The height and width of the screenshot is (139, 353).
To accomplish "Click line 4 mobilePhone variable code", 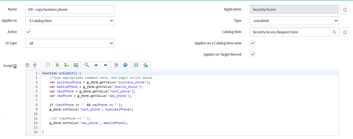I will point(96,87).
